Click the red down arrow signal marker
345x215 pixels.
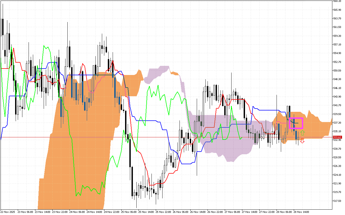302,141
